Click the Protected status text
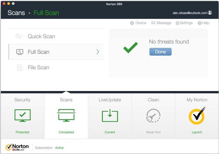The width and height of the screenshot is (219, 154). click(22, 132)
